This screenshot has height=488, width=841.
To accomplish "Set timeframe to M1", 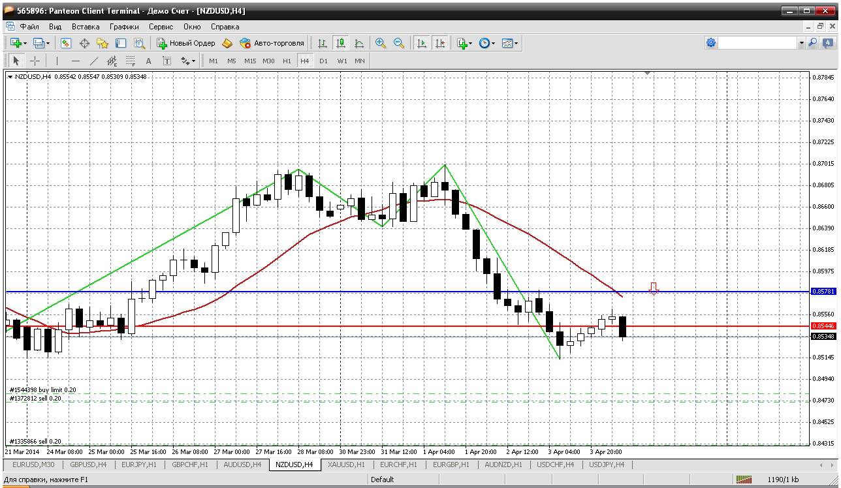I will pyautogui.click(x=214, y=61).
